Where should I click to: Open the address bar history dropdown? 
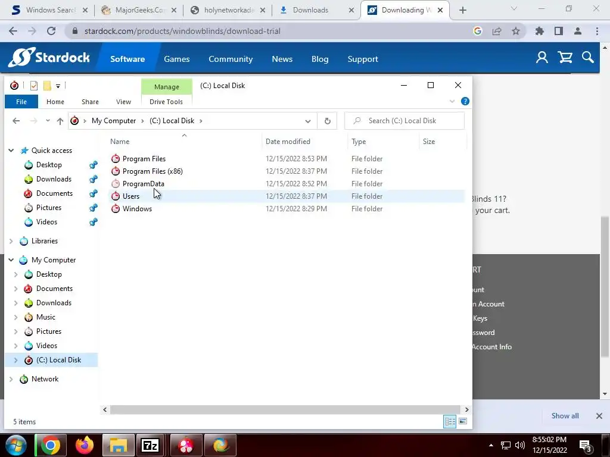pyautogui.click(x=308, y=121)
